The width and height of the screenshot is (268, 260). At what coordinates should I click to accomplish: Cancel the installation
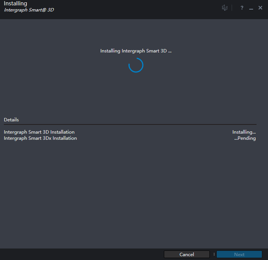(x=186, y=254)
